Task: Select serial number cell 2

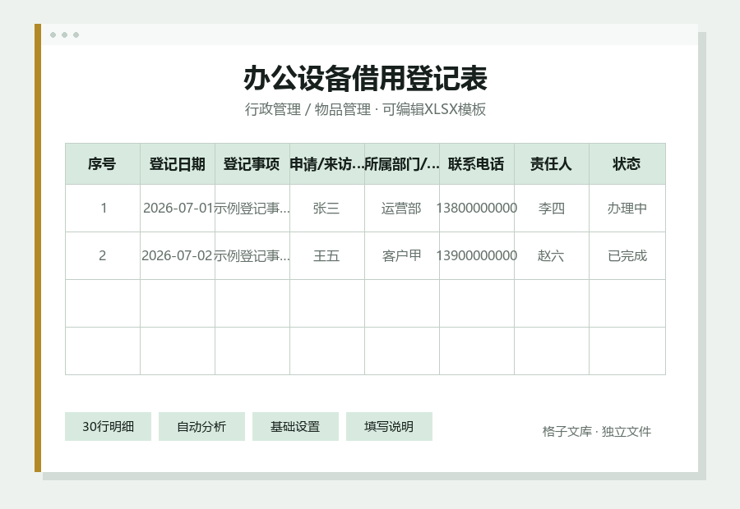Action: click(x=103, y=255)
